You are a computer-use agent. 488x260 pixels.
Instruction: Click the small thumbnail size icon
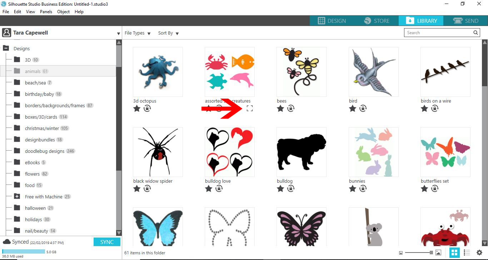point(401,253)
